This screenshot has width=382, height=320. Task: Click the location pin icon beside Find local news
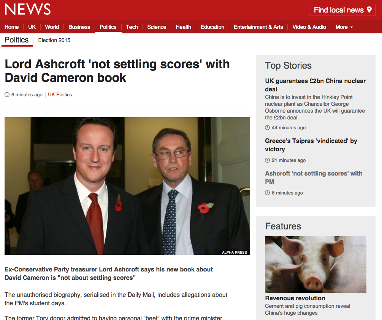click(x=369, y=10)
